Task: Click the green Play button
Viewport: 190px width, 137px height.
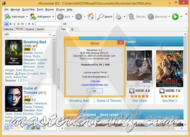Action: (175, 17)
